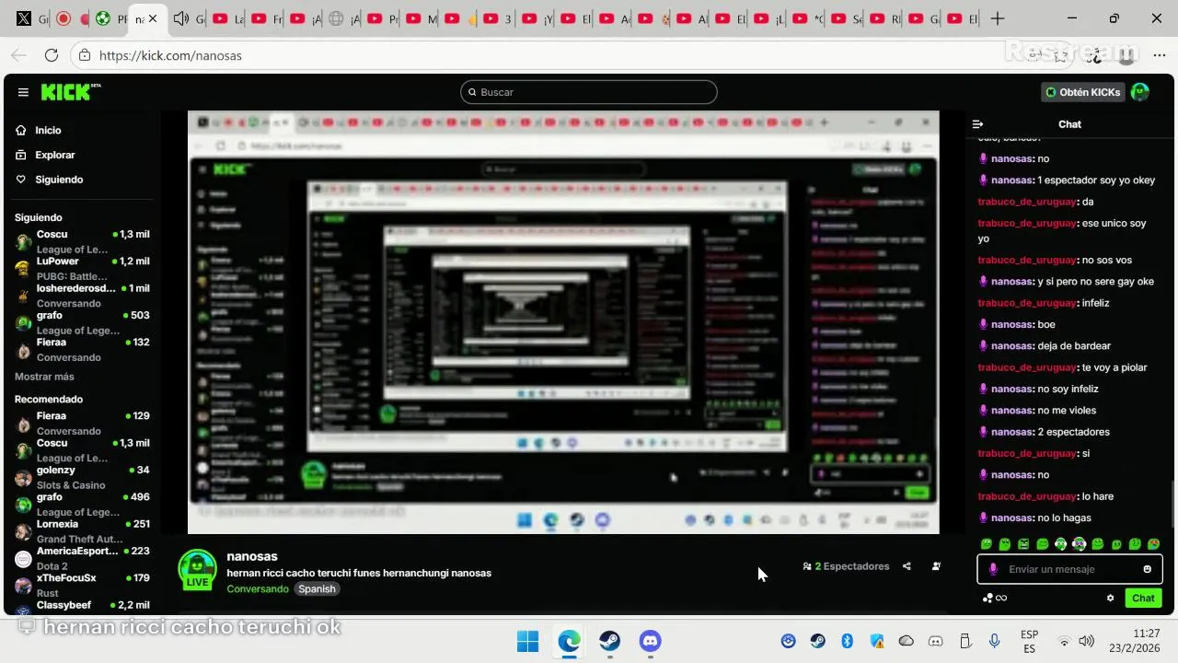Open golenzy channel in Recomendado
1178x663 pixels.
coord(82,477)
